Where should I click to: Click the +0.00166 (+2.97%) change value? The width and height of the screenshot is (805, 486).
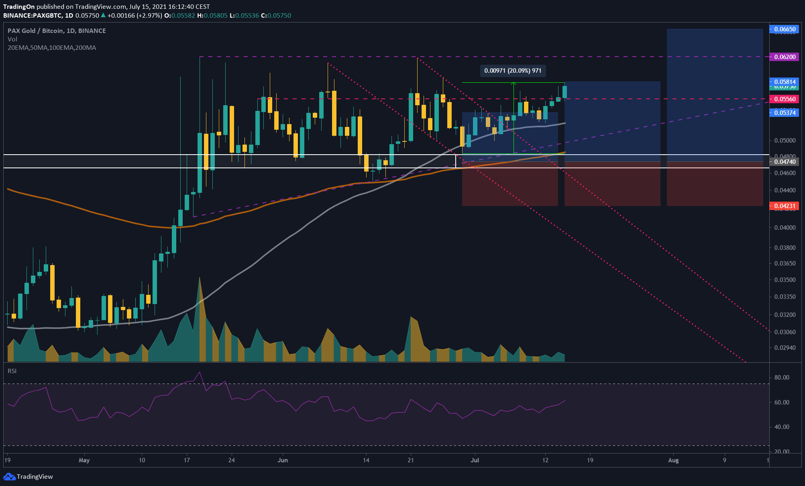tap(135, 15)
